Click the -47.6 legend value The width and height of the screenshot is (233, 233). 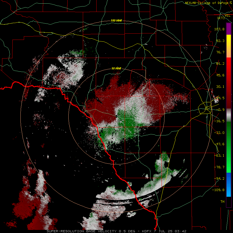pyautogui.click(x=219, y=144)
